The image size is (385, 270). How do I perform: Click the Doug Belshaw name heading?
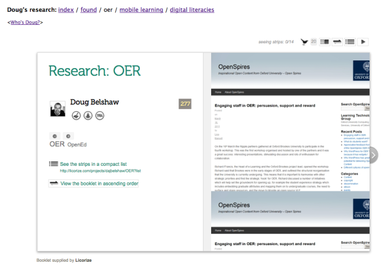coord(94,102)
